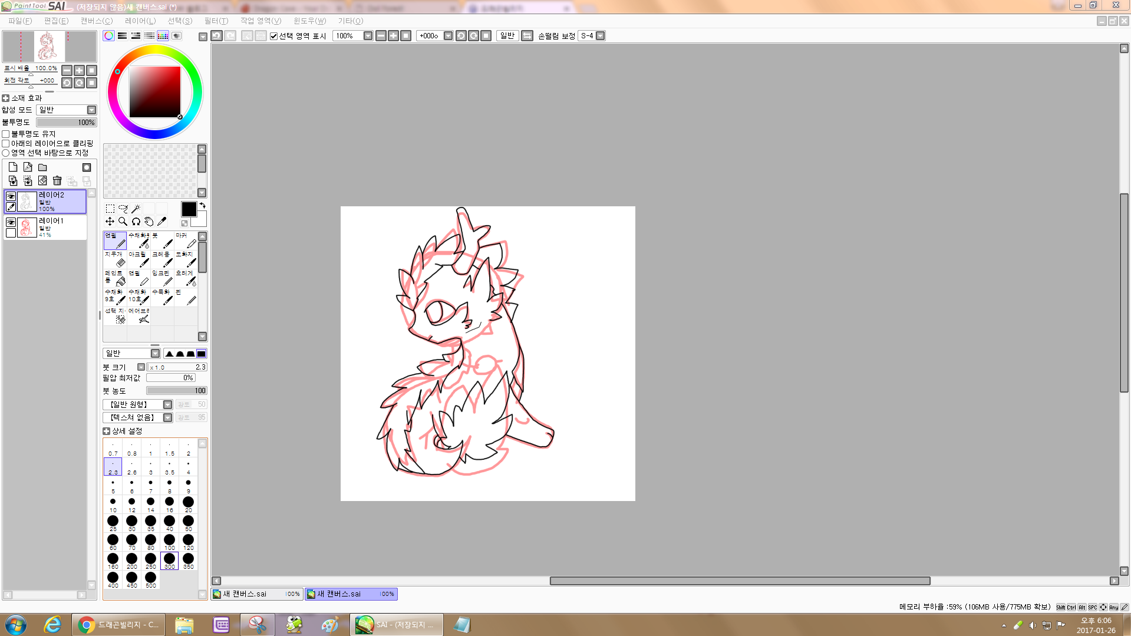Screen dimensions: 1131x636
Task: Clear the layer with eraser icon
Action: (42, 180)
